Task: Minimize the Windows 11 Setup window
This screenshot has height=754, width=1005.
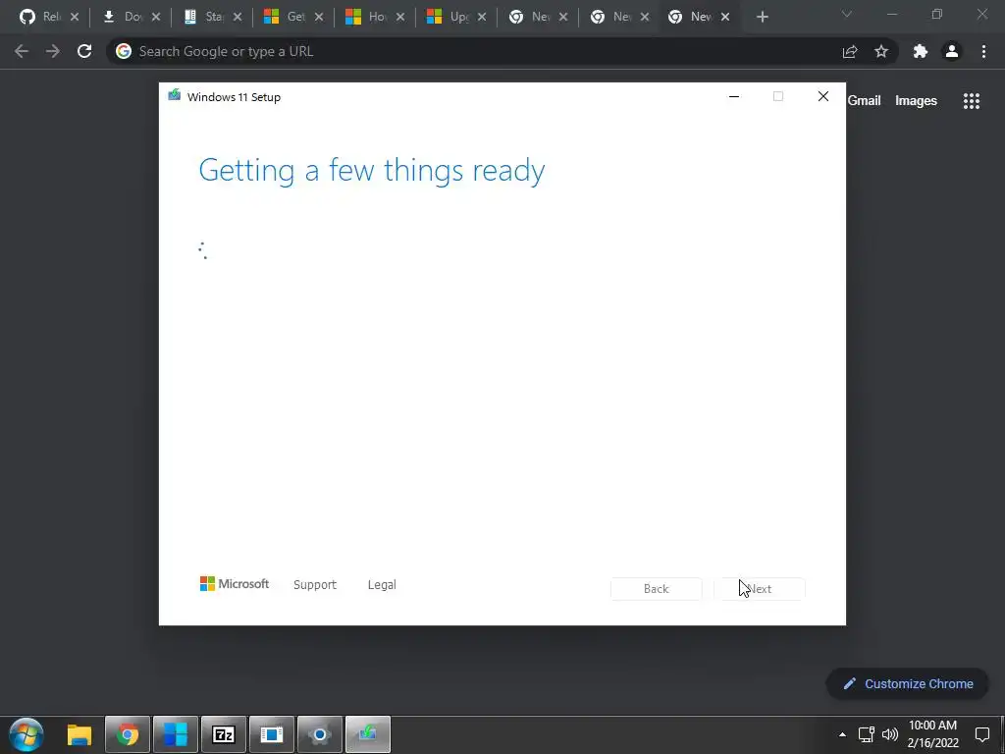Action: 734,97
